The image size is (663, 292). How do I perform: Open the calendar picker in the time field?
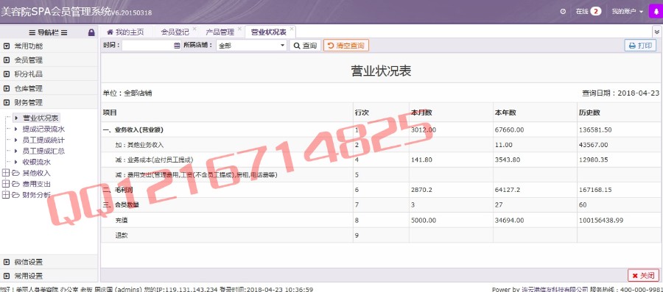(x=177, y=46)
